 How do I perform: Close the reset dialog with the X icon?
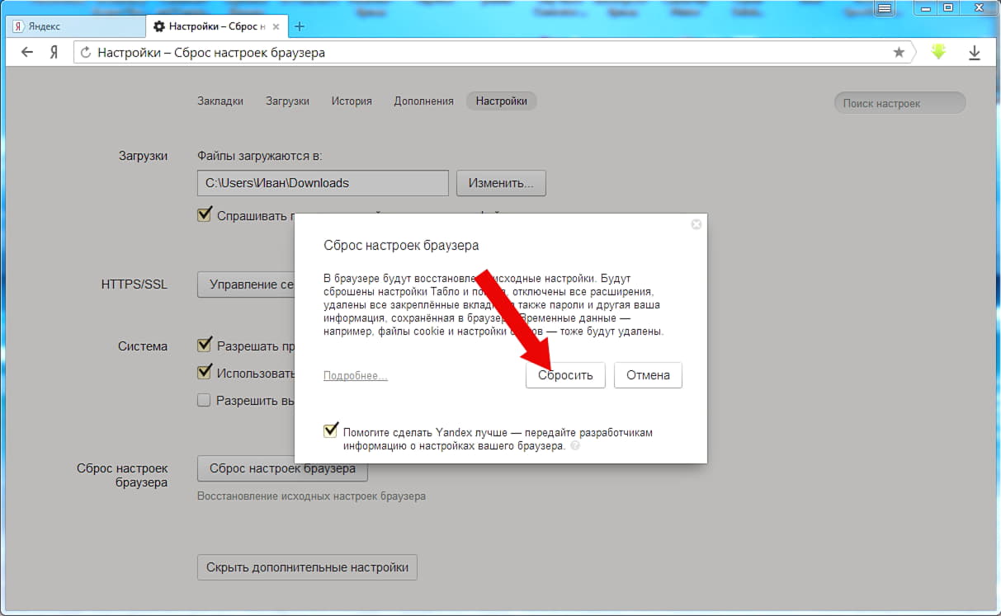pos(696,224)
